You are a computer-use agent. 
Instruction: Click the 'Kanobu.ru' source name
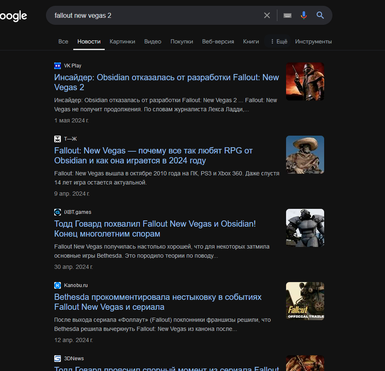point(76,285)
